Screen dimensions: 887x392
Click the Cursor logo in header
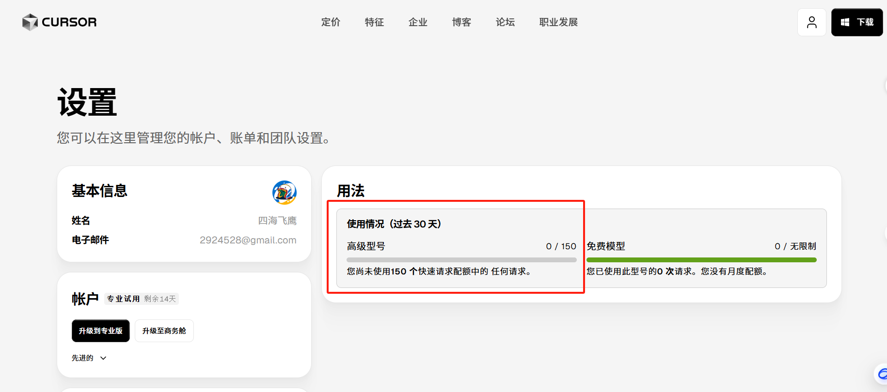click(59, 22)
